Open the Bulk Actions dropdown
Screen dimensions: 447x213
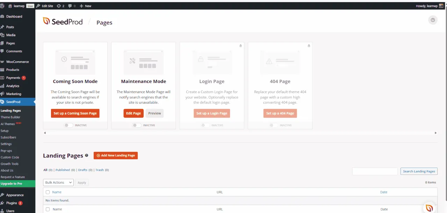pyautogui.click(x=58, y=182)
